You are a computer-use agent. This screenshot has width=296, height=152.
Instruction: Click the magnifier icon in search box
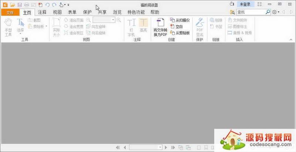(x=268, y=12)
